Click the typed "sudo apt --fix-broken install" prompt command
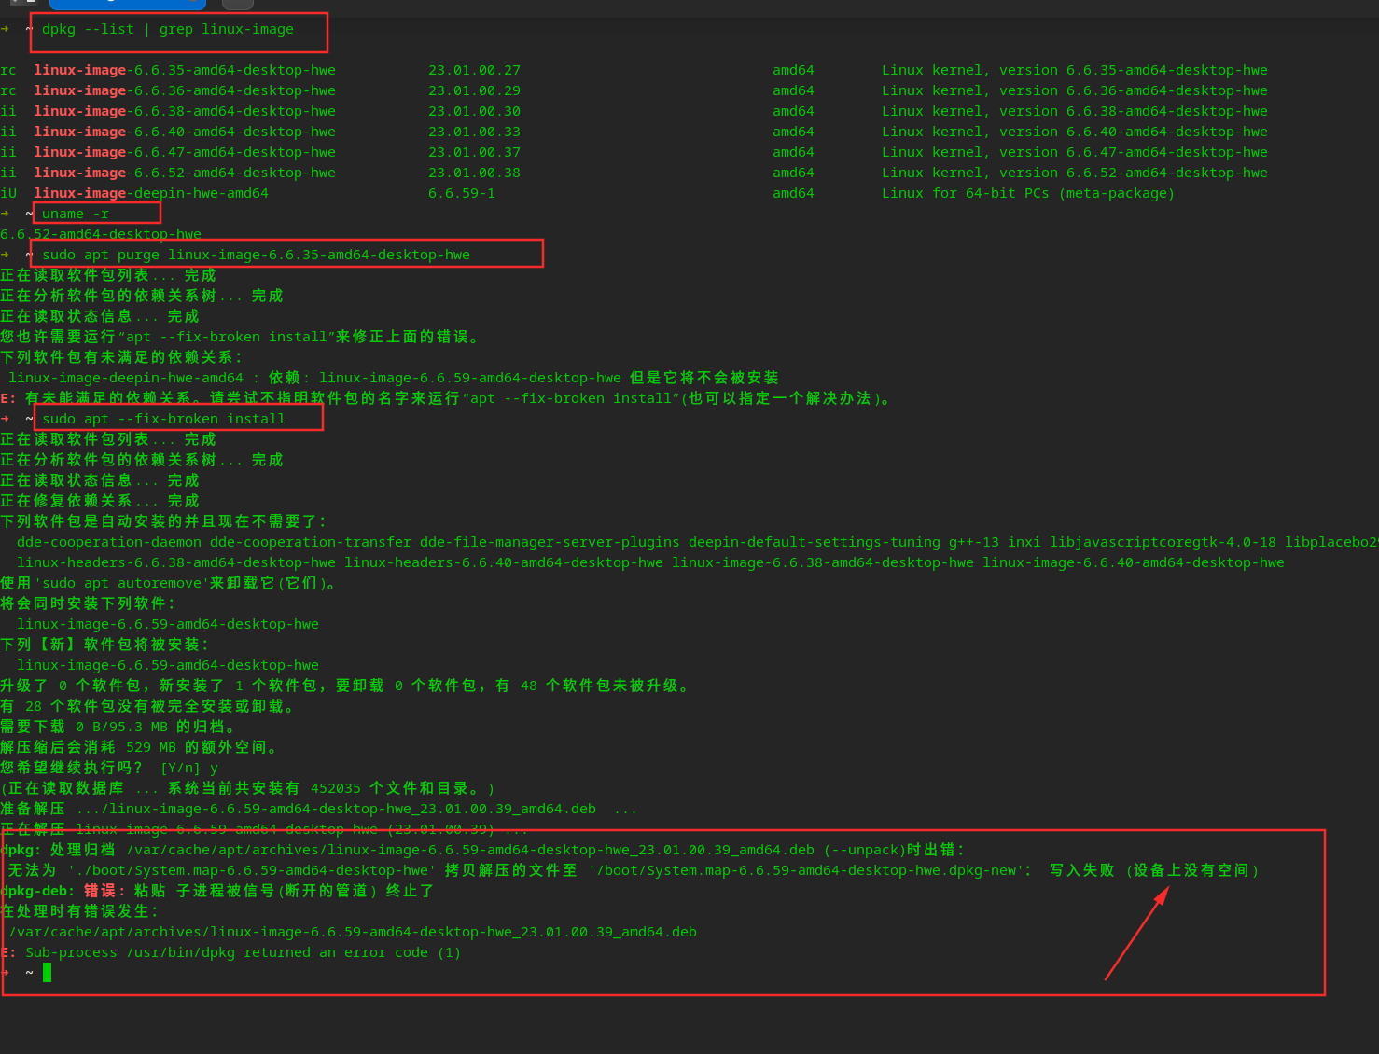This screenshot has width=1379, height=1054. coord(163,419)
